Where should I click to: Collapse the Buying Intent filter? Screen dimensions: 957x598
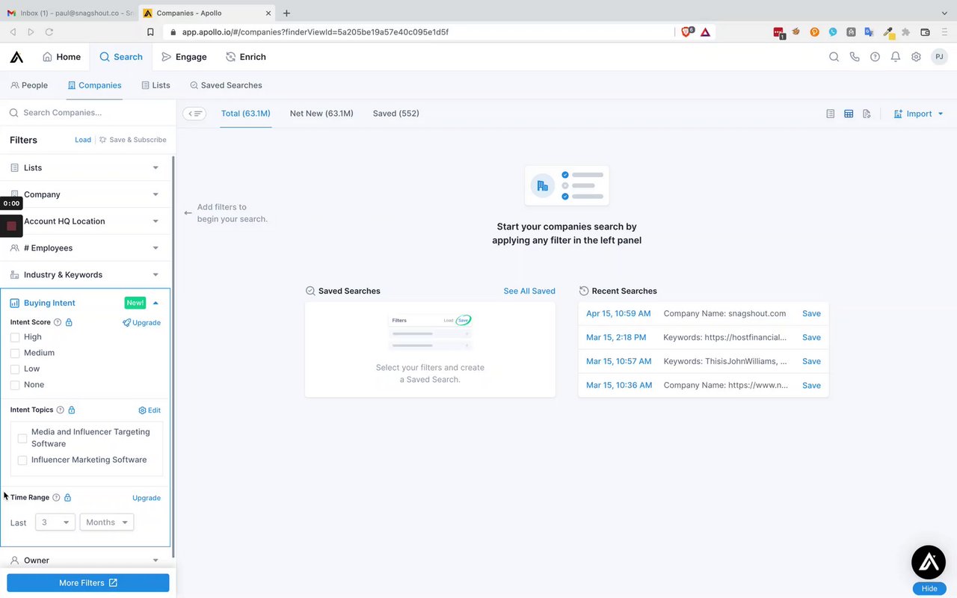86,303
